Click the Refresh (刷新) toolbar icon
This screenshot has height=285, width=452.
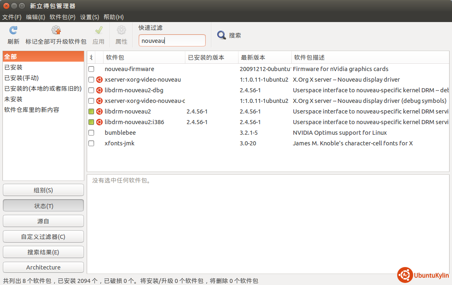point(13,30)
